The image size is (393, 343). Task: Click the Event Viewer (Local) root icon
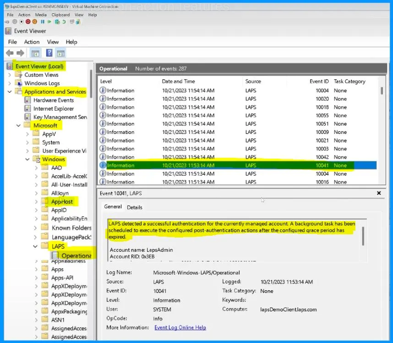tap(10, 66)
